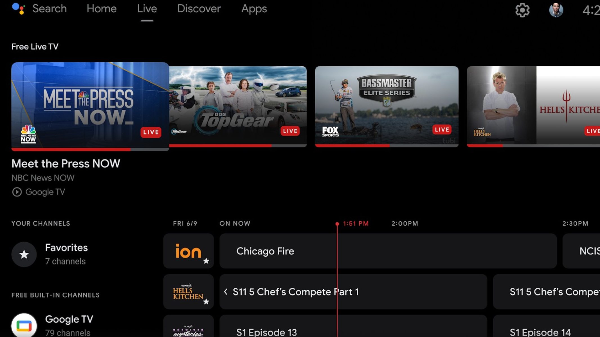Click the Google TV channels icon
600x337 pixels.
(24, 326)
